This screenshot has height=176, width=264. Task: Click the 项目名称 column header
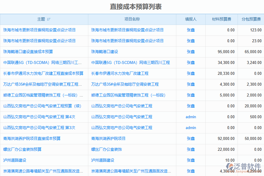[x=132, y=19]
